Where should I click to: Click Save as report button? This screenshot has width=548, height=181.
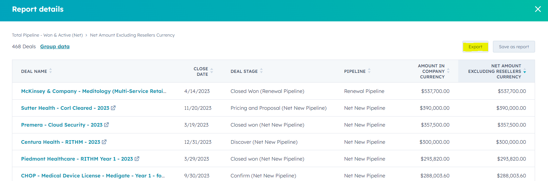pos(514,47)
